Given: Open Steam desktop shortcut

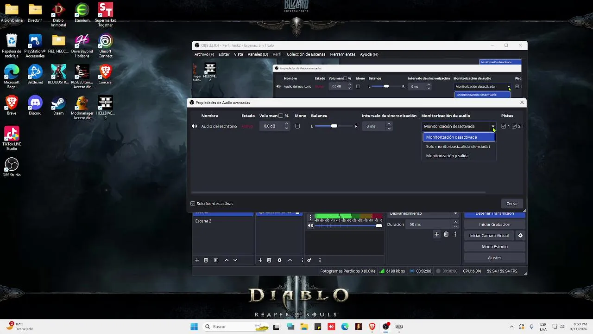Looking at the screenshot, I should click(x=58, y=105).
